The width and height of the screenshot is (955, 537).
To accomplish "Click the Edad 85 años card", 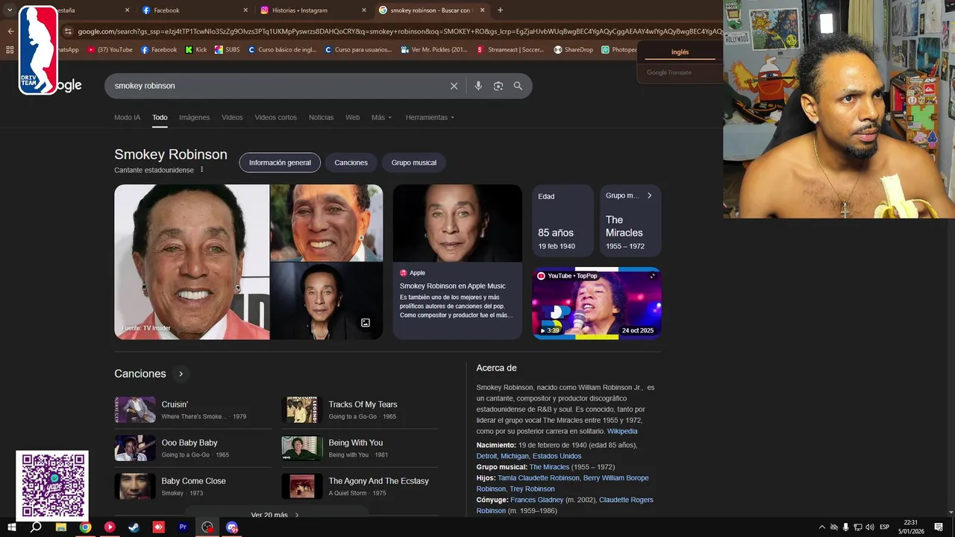I will coord(563,221).
